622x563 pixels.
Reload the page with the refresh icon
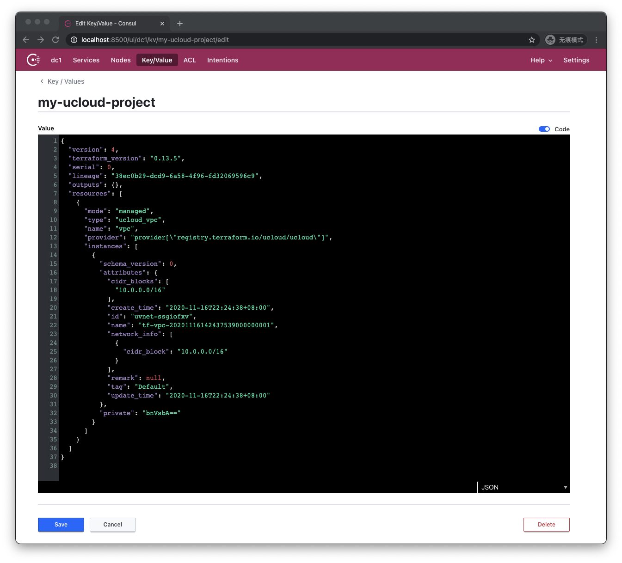[55, 40]
